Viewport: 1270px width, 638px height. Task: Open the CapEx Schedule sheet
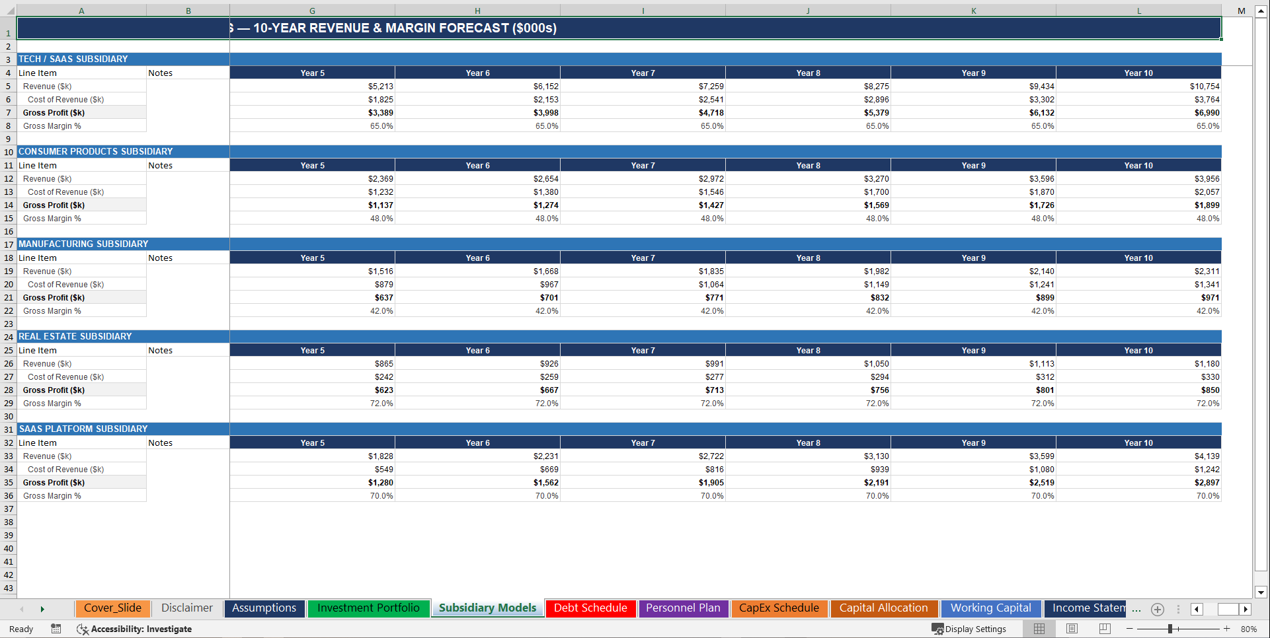tap(779, 608)
